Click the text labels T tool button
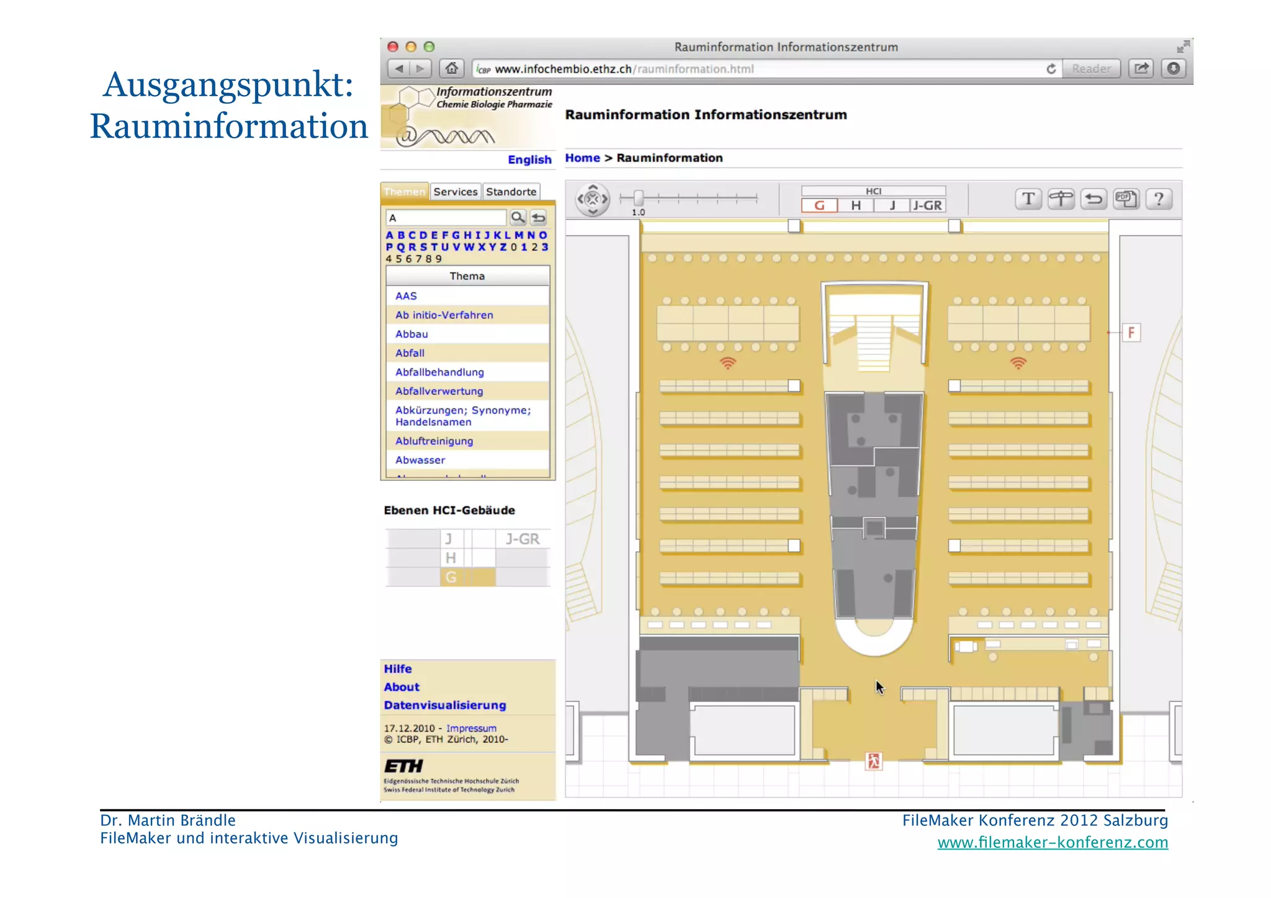This screenshot has height=898, width=1271. click(x=1028, y=199)
